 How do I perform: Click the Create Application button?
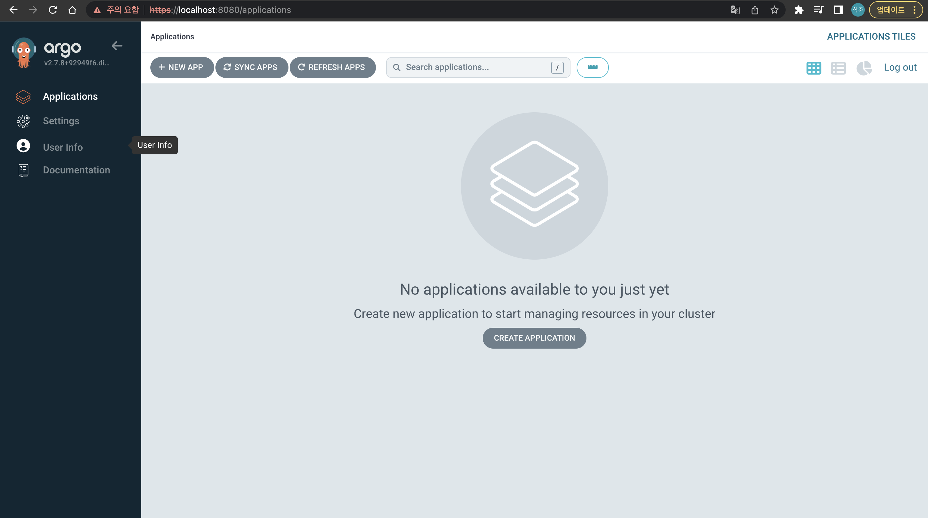coord(534,338)
